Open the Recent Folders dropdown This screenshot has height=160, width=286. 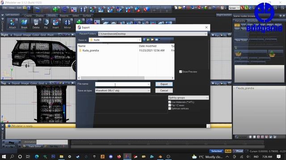(x=206, y=34)
